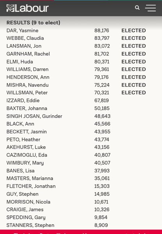Click ELECTED label beside WEBBE, Claudia
This screenshot has width=162, height=234.
(134, 38)
